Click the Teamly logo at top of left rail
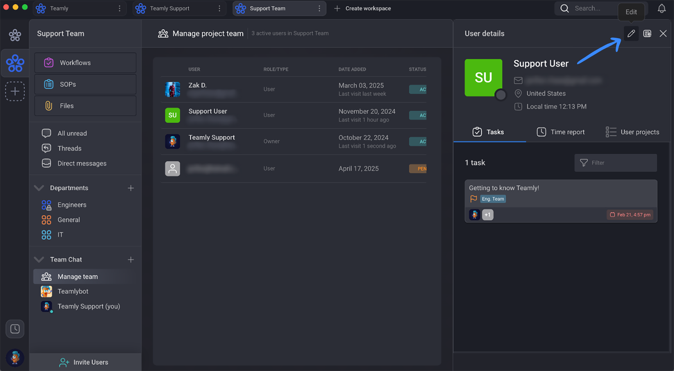The width and height of the screenshot is (674, 371). click(15, 35)
